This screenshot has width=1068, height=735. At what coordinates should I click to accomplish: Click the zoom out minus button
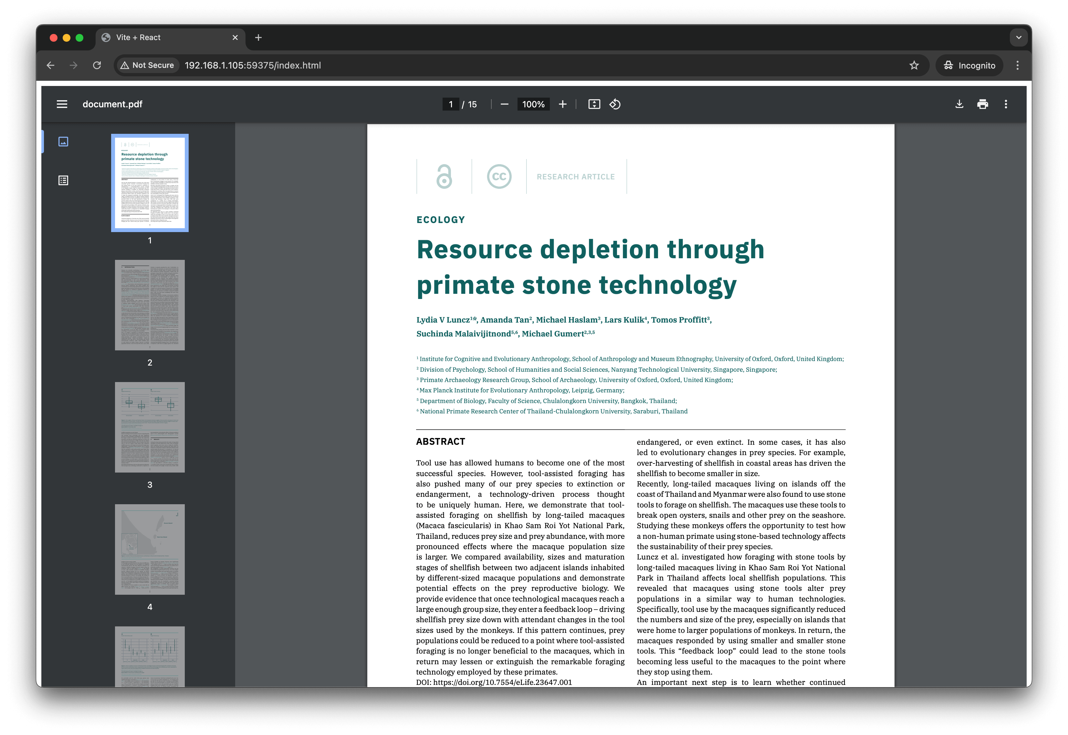[504, 104]
